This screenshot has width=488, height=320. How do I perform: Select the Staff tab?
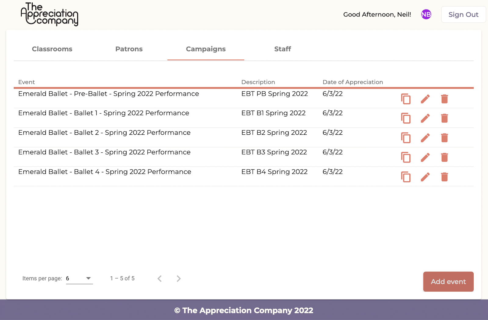point(282,49)
